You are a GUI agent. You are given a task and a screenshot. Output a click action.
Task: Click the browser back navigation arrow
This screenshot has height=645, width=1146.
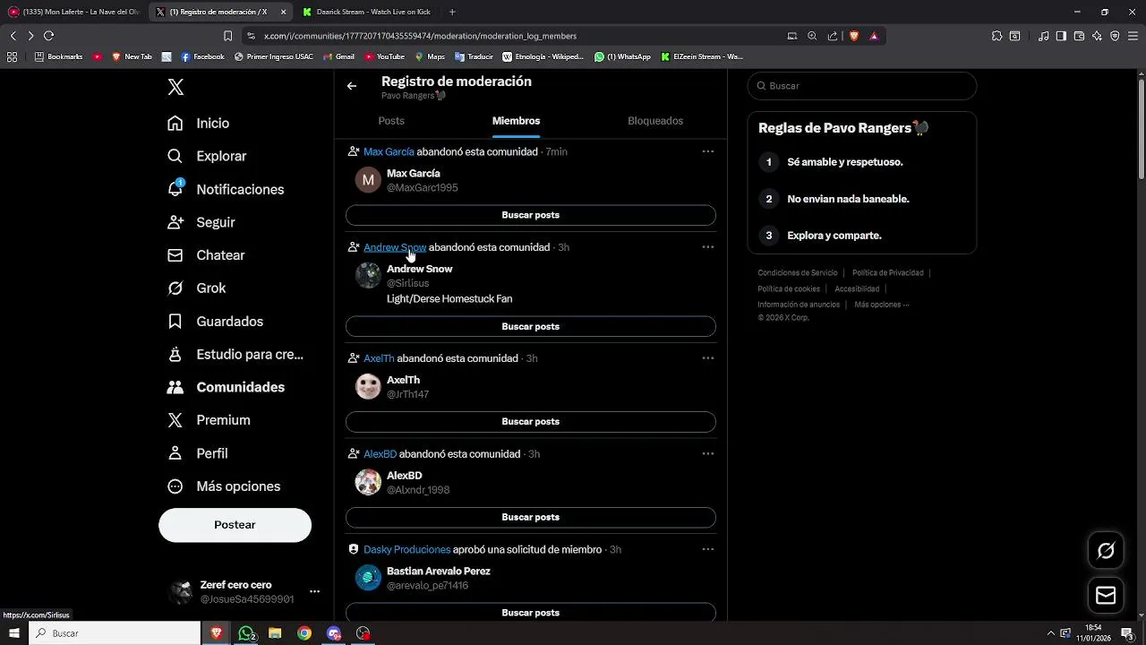pyautogui.click(x=13, y=36)
